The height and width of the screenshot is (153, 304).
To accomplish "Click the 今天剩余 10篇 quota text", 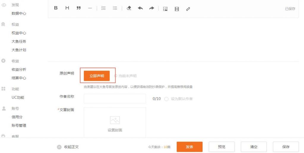I will point(159,147).
